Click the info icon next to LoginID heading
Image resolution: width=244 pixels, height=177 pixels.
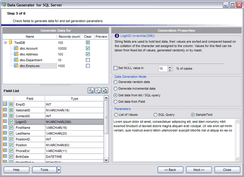117,35
